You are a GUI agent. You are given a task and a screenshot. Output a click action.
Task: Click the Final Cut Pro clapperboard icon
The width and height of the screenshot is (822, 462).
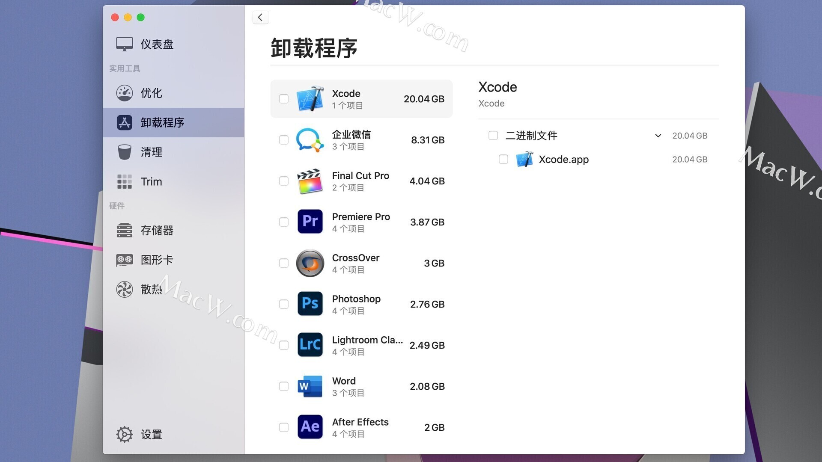click(x=310, y=181)
